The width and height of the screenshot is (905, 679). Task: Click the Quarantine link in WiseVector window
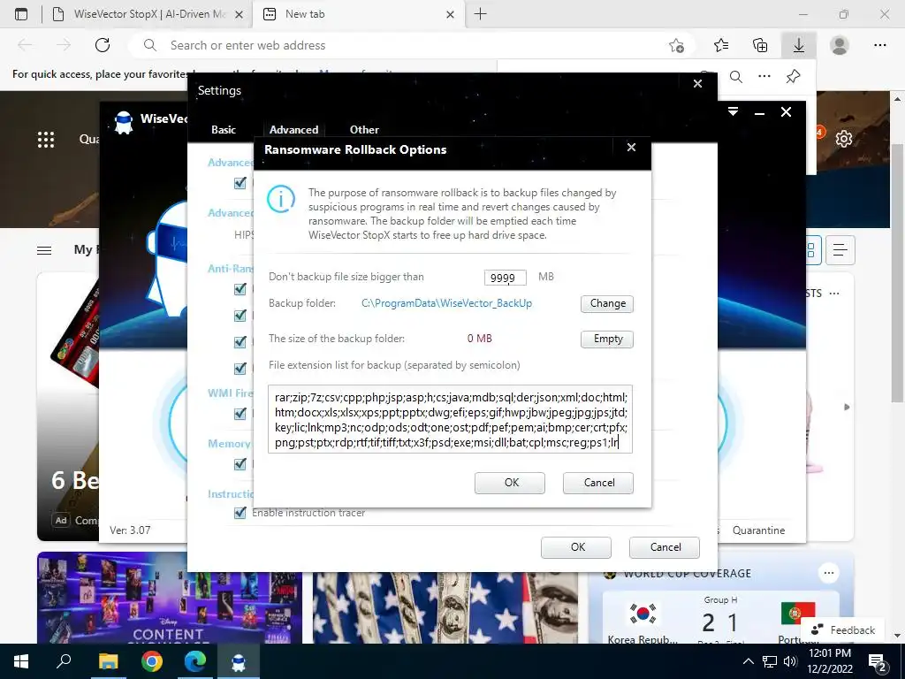[758, 530]
